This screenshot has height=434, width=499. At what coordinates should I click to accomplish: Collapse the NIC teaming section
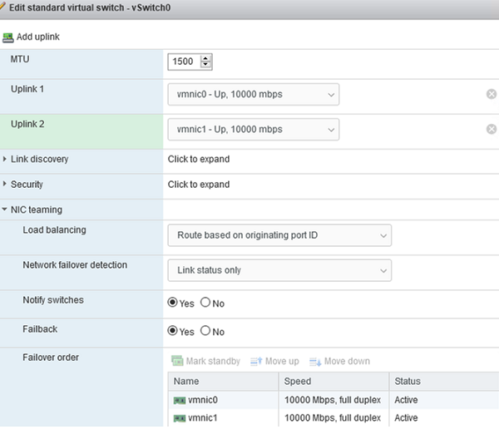6,210
